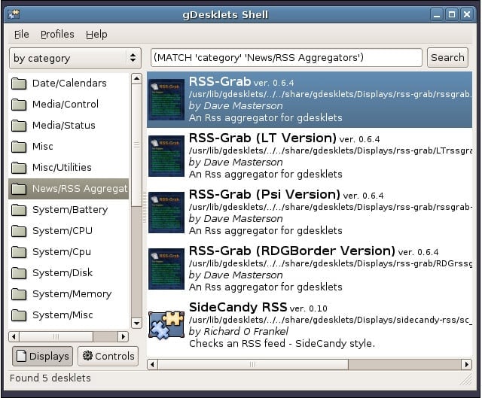Select the System/Battery category label
482x398 pixels.
tap(70, 210)
